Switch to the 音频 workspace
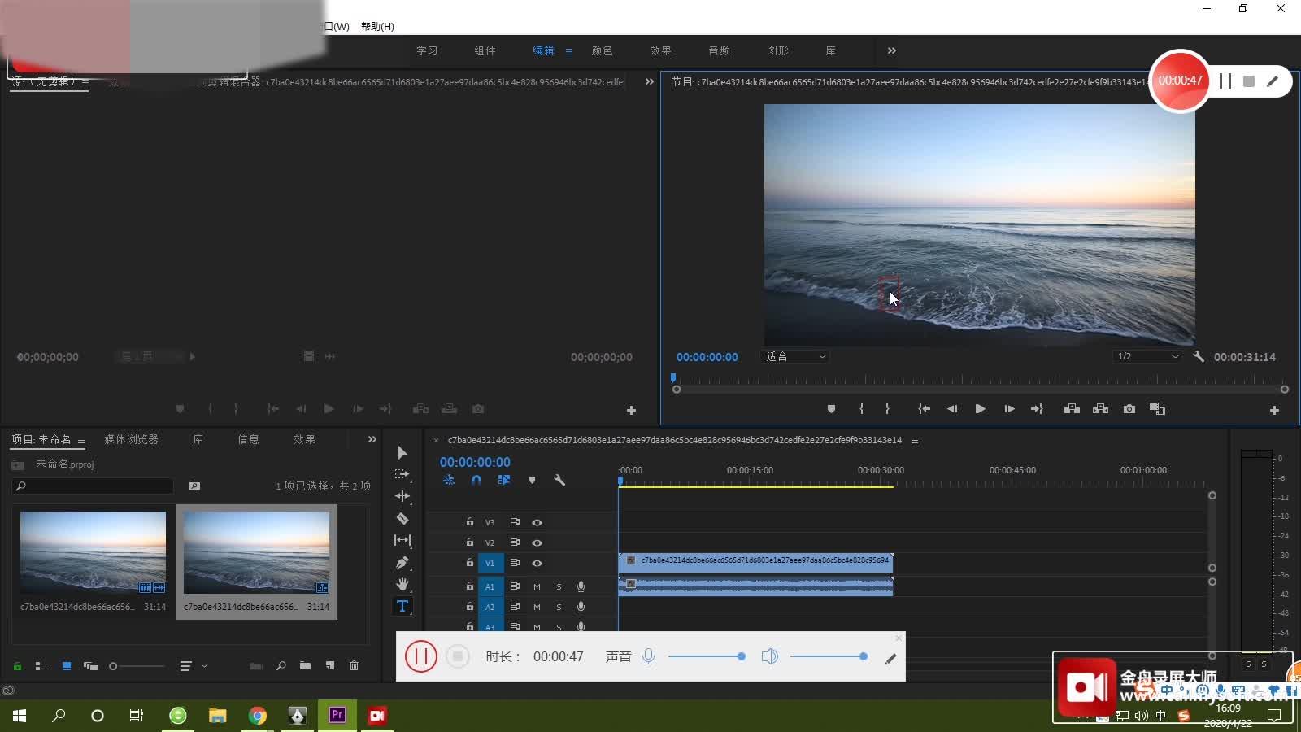 (719, 50)
